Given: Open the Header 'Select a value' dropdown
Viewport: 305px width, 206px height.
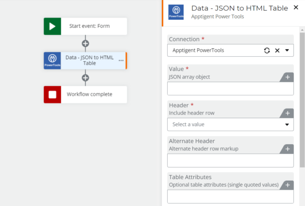Looking at the screenshot, I should (x=230, y=124).
